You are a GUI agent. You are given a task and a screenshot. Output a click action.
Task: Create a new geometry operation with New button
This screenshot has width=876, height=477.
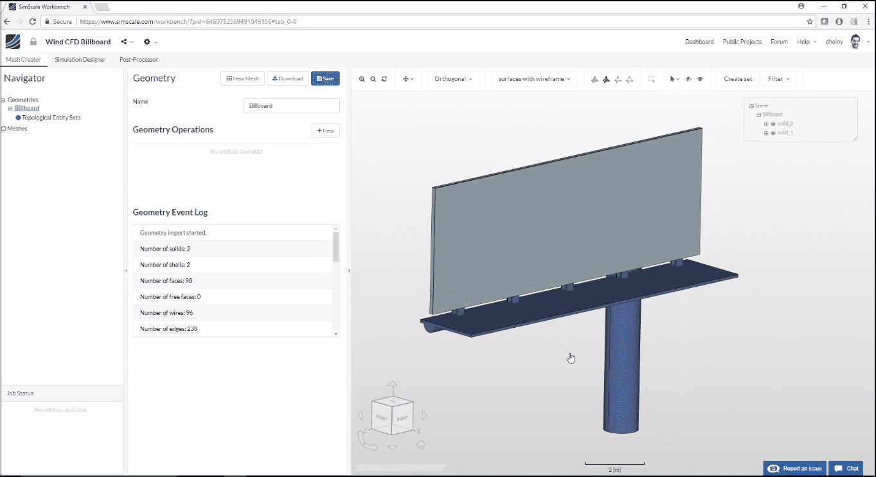(x=325, y=130)
